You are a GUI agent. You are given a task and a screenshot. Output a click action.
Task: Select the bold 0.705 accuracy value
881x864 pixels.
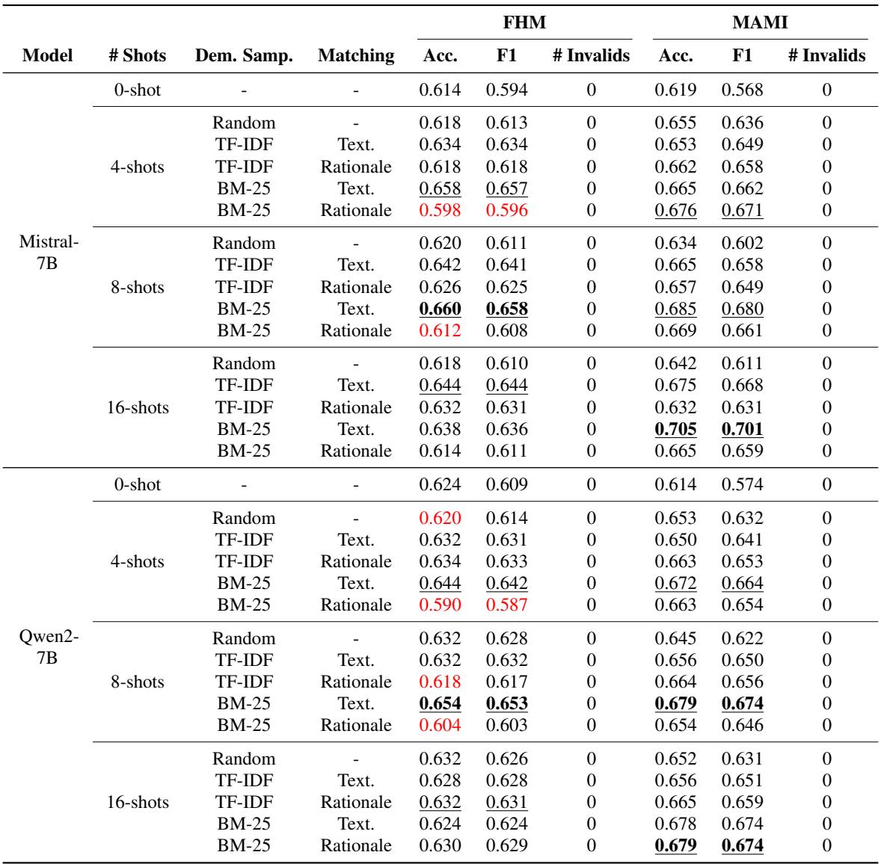pyautogui.click(x=675, y=429)
